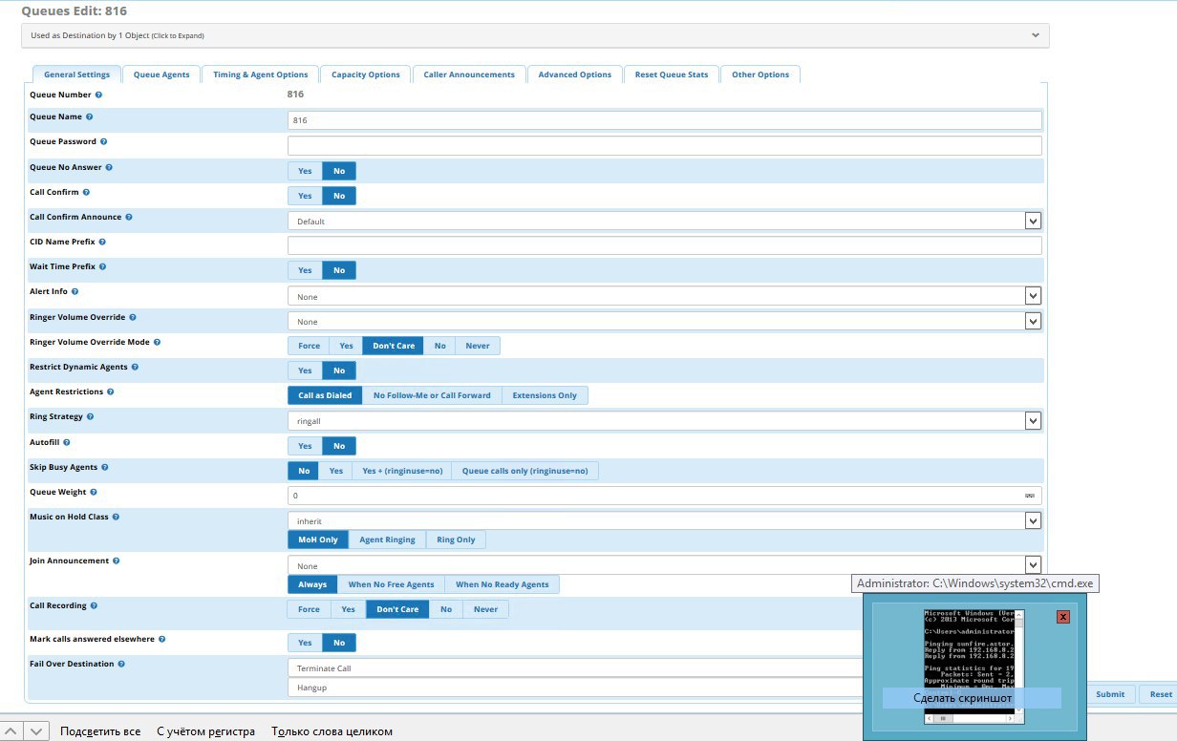
Task: Open the Other Options tab
Action: pos(760,74)
